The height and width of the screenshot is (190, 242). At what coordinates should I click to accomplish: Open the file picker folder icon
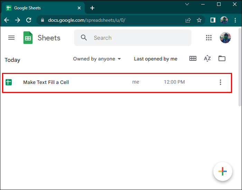[x=222, y=58]
